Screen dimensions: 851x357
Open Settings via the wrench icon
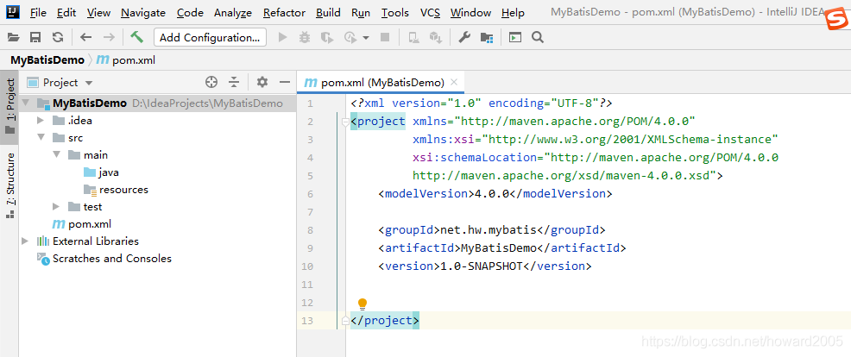click(464, 37)
